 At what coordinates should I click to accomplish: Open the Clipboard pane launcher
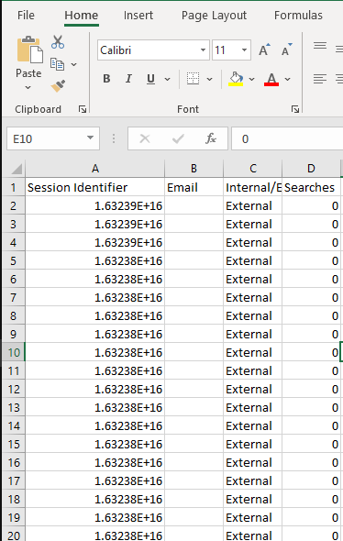83,109
